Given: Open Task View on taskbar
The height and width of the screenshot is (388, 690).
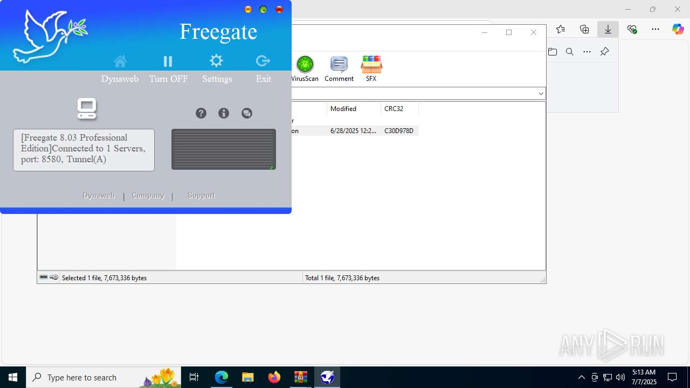Looking at the screenshot, I should pyautogui.click(x=194, y=377).
